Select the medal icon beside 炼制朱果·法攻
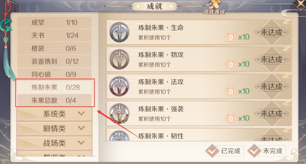This screenshot has height=164, width=306. click(119, 86)
